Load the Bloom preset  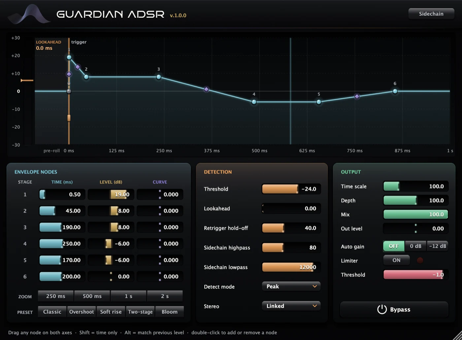point(170,312)
